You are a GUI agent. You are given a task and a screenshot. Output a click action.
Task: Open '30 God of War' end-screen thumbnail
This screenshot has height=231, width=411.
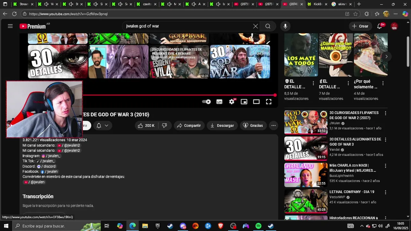240,62
